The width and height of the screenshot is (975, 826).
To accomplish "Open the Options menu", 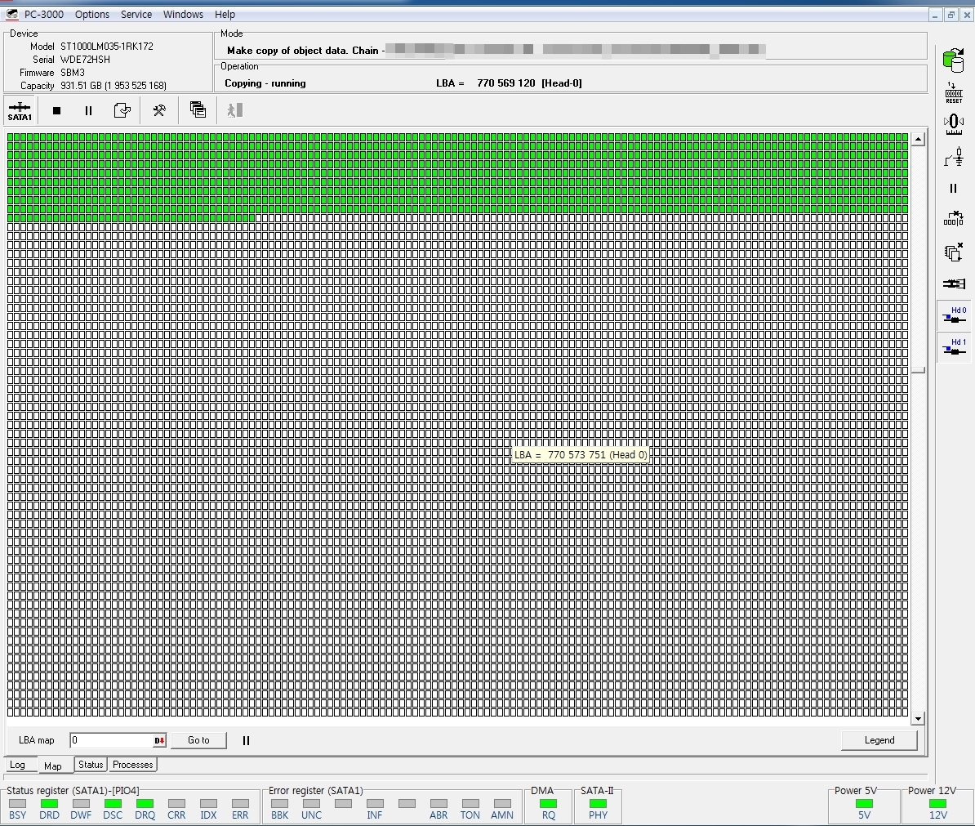I will [92, 15].
